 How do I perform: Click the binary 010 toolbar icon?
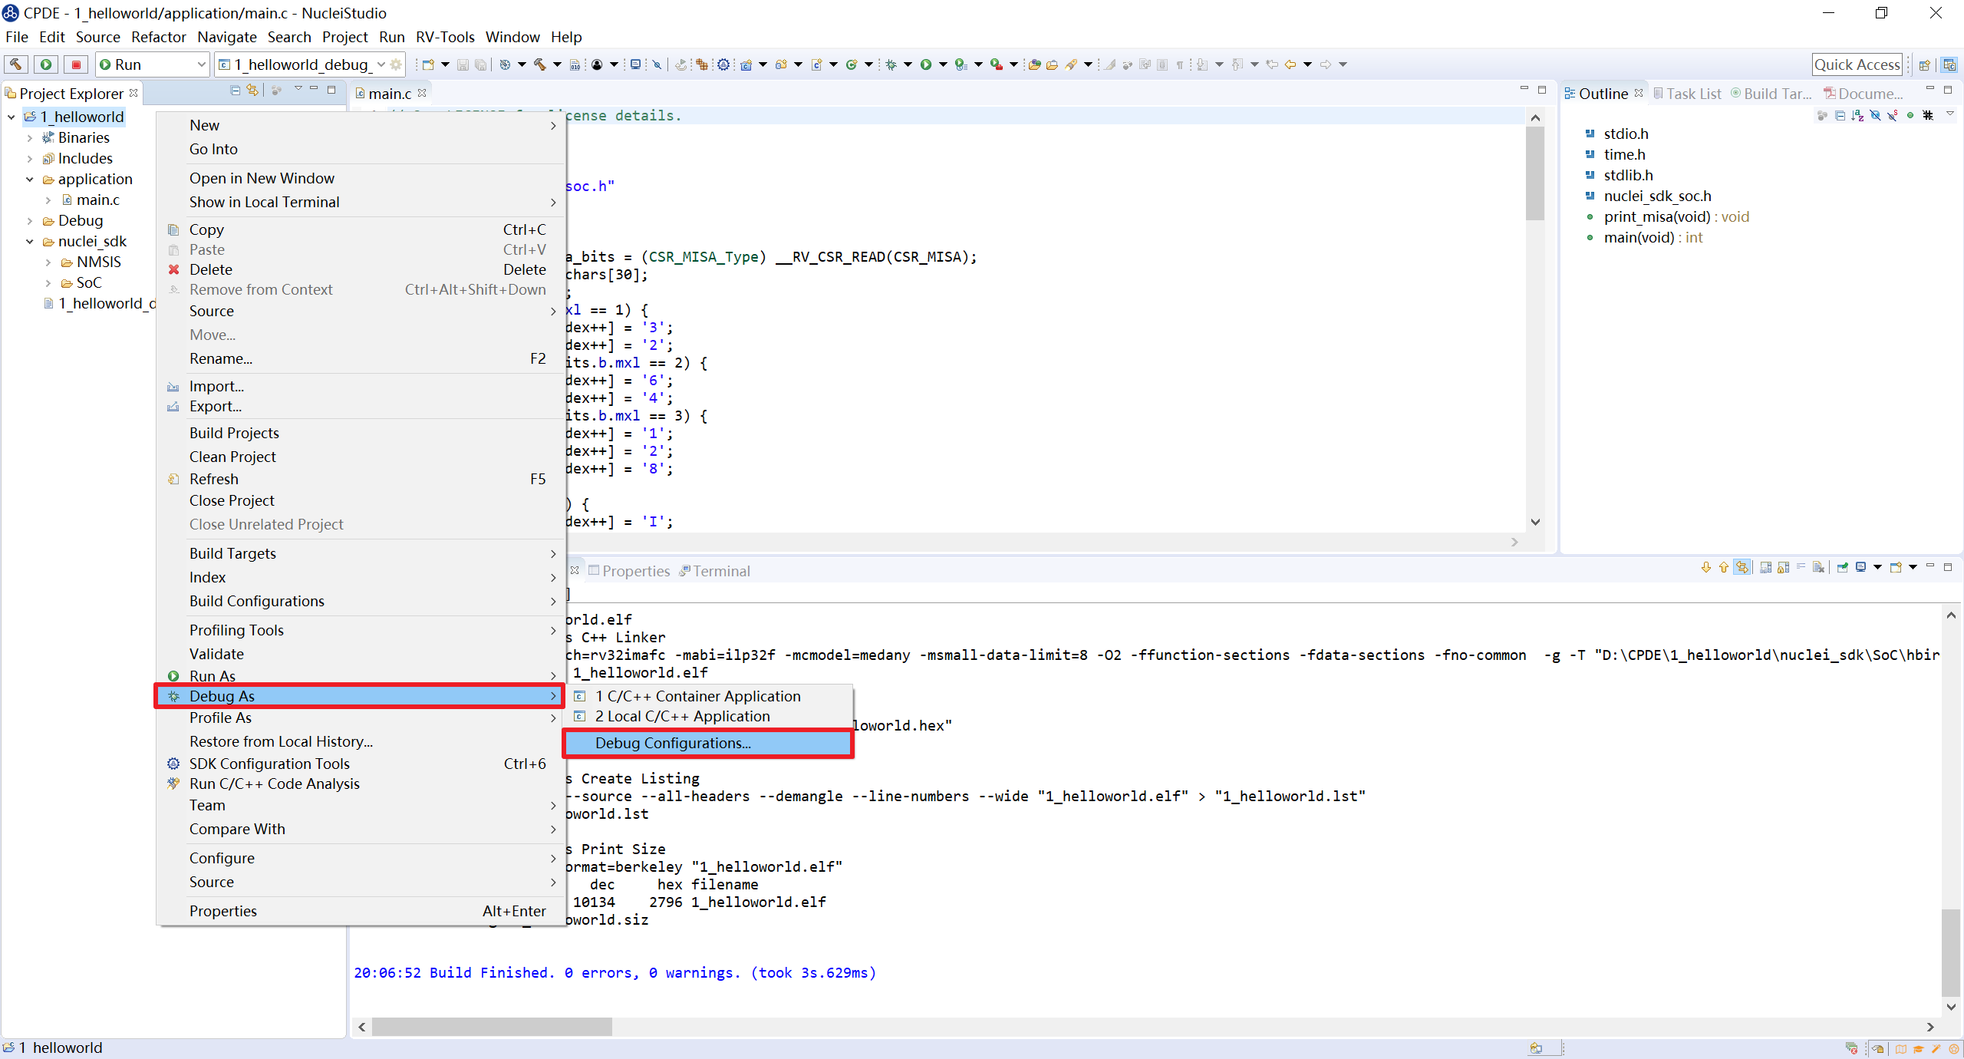pyautogui.click(x=575, y=64)
